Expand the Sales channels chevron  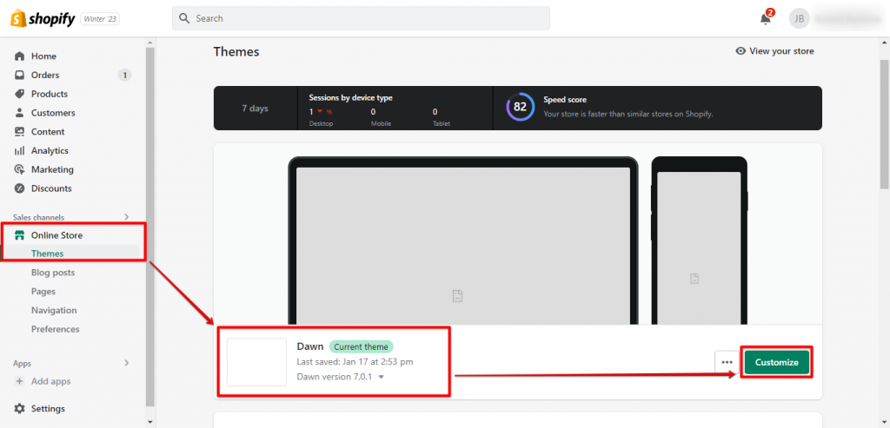pyautogui.click(x=127, y=217)
